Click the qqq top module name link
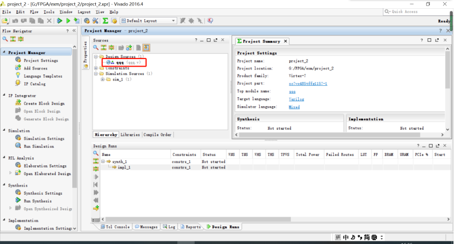The height and width of the screenshot is (244, 454). 292,91
